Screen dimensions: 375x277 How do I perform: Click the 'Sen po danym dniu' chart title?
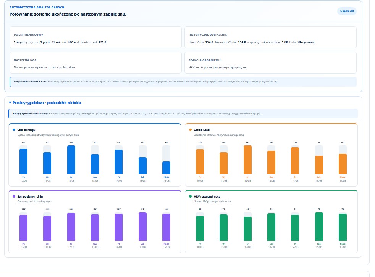pos(30,196)
